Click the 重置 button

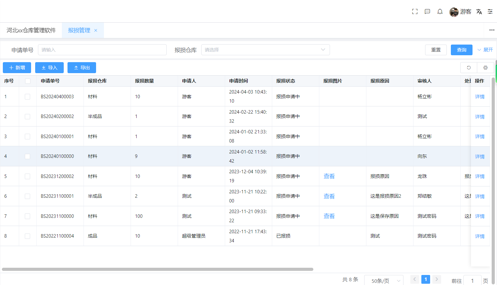[436, 50]
